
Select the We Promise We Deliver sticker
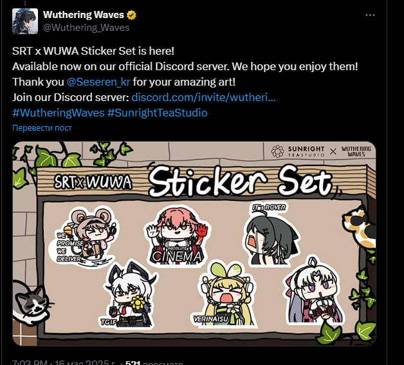pos(84,236)
